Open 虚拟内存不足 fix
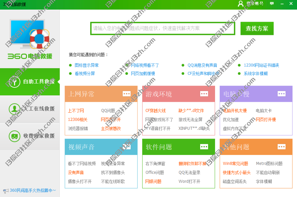The width and height of the screenshot is (297, 197). coord(235,128)
